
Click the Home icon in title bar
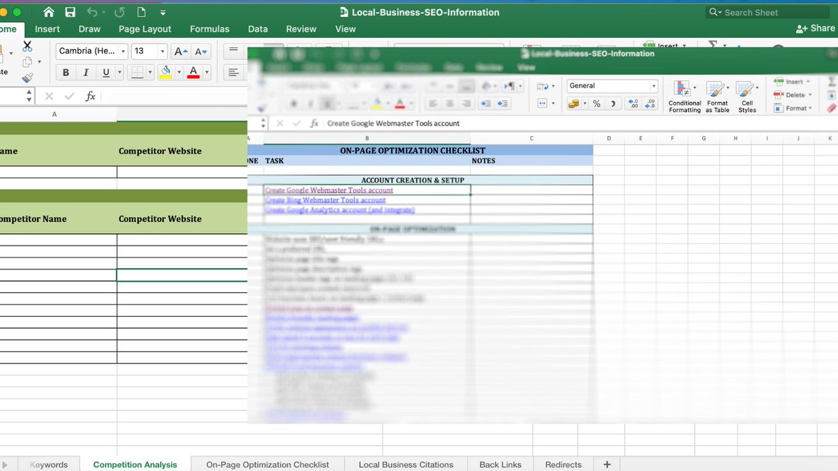(x=48, y=13)
